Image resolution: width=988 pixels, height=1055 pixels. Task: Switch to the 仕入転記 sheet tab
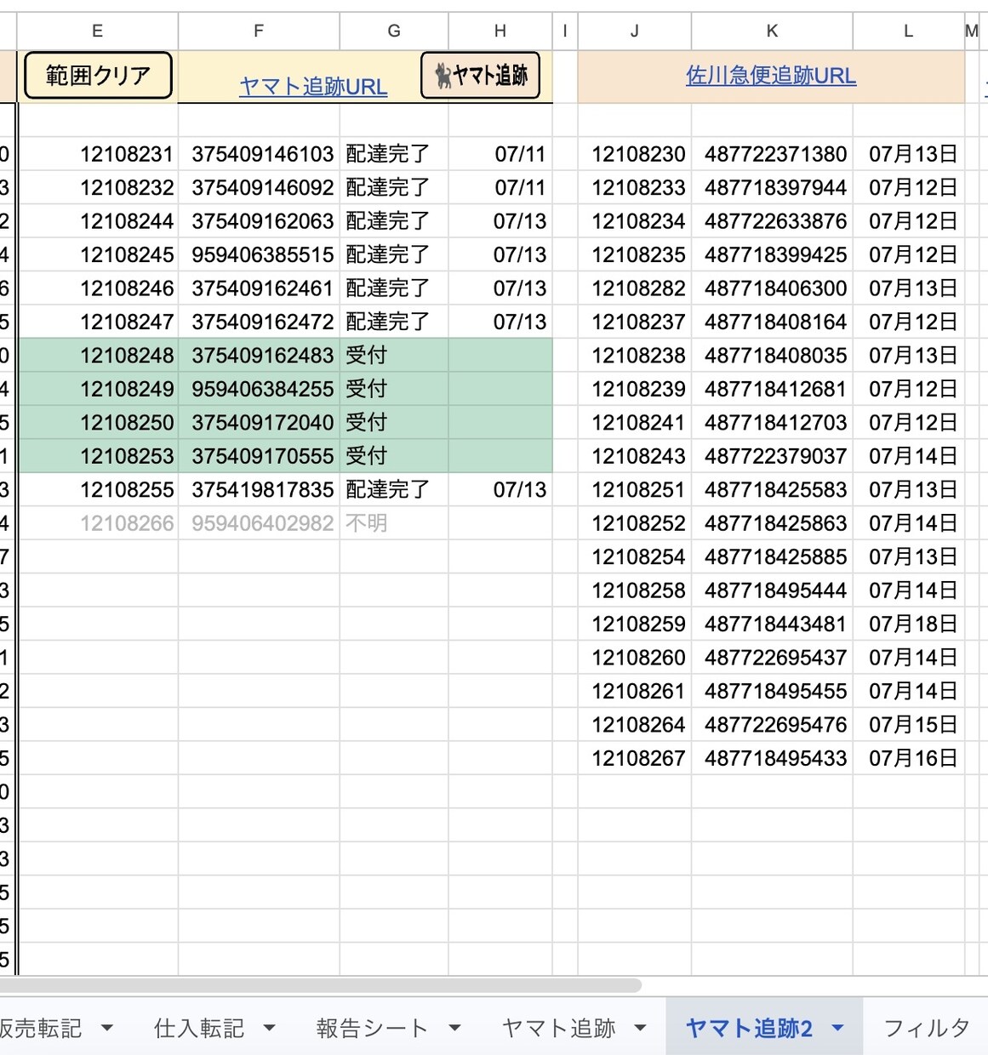pos(199,1028)
